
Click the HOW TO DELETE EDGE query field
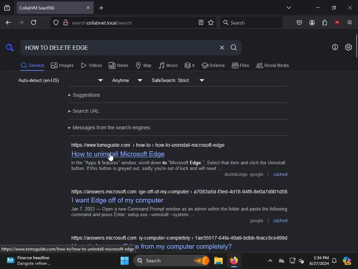tap(119, 48)
